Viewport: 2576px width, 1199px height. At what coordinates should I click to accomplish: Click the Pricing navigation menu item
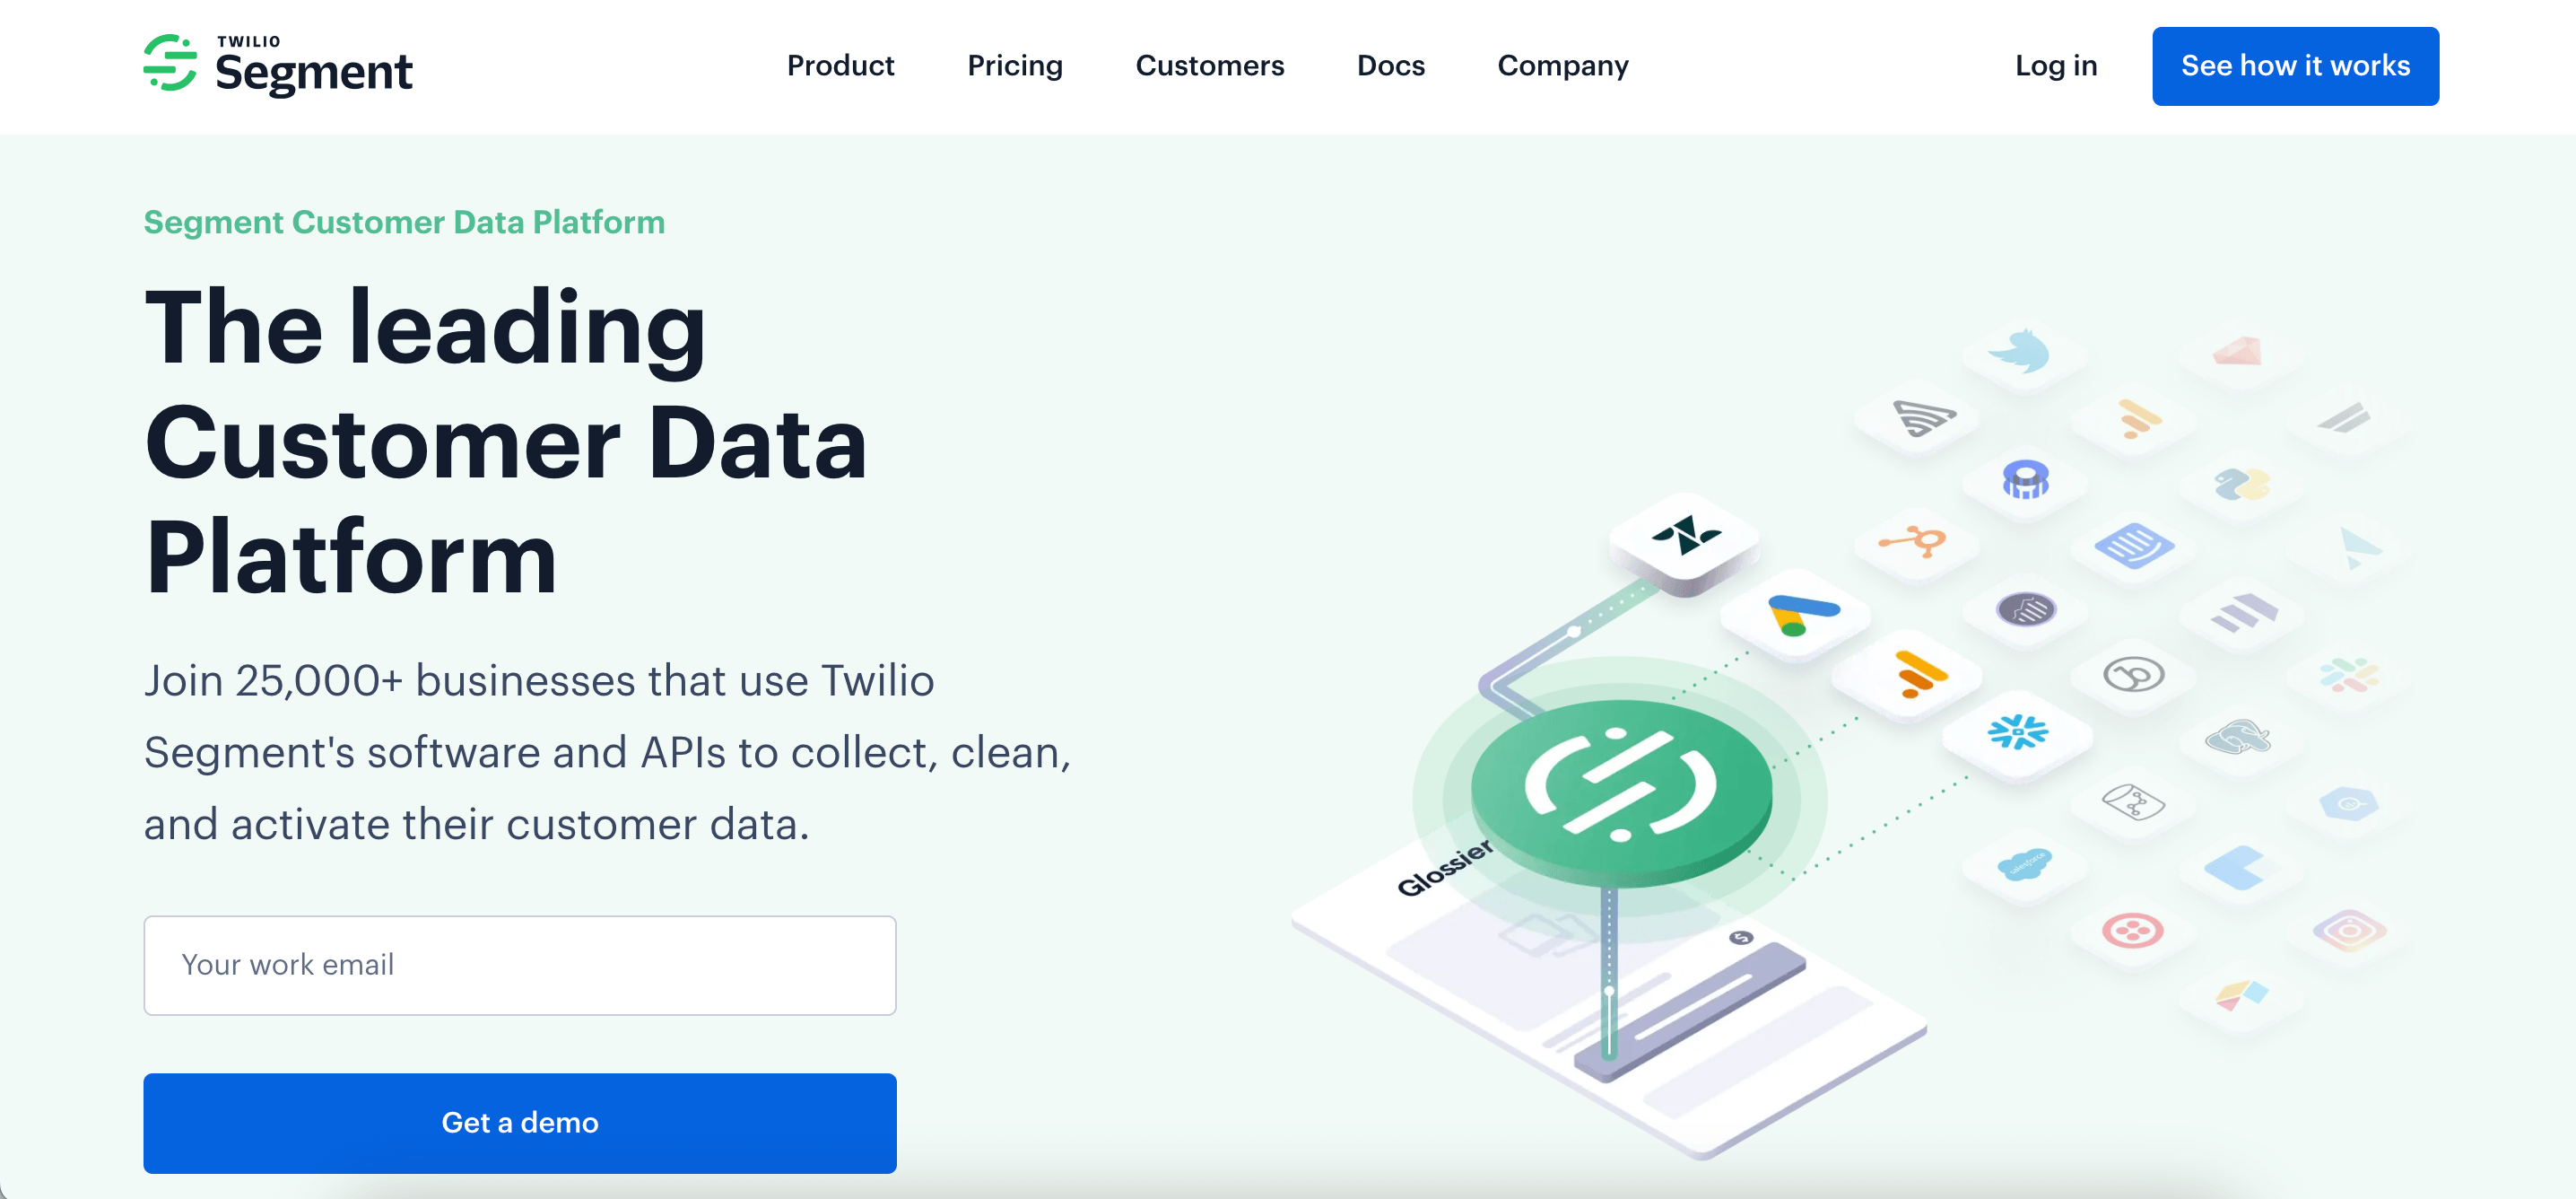coord(1015,66)
